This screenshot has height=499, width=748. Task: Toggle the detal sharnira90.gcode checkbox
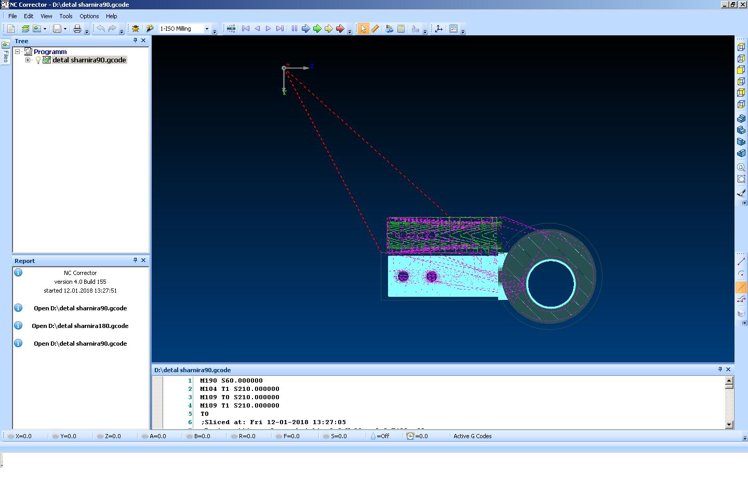47,60
